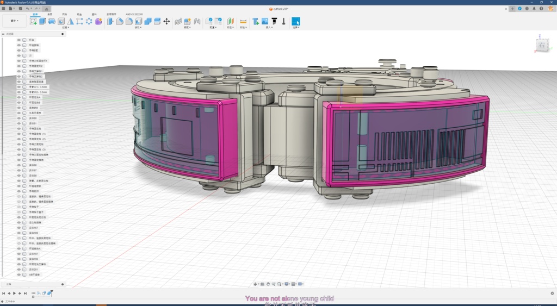Toggle visibility of 导管口1: 3.5mm body
Screen dimensions: 557x306
tap(19, 87)
